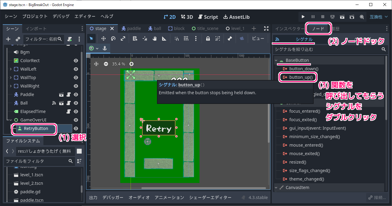Toggle Ball node eye icon
The width and height of the screenshot is (392, 206).
click(x=76, y=103)
